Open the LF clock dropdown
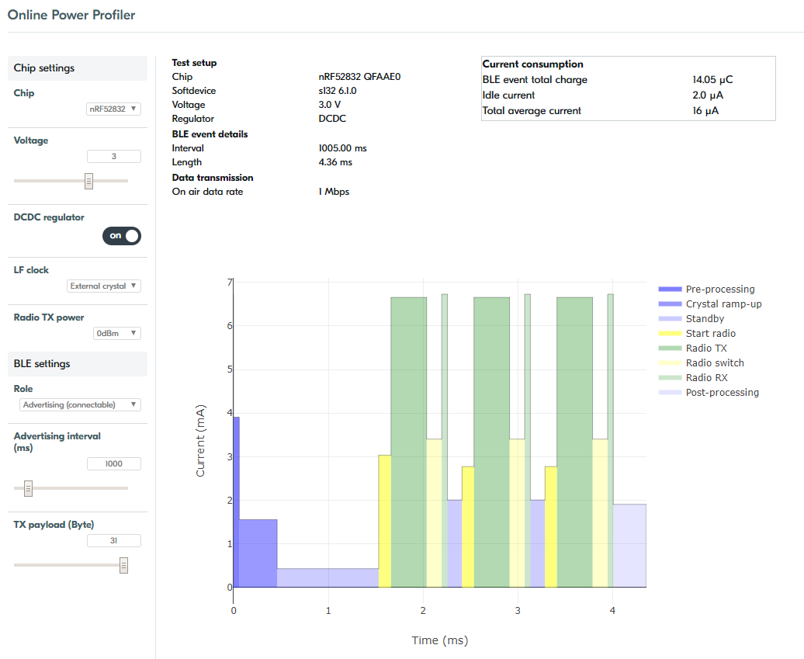 pyautogui.click(x=104, y=286)
